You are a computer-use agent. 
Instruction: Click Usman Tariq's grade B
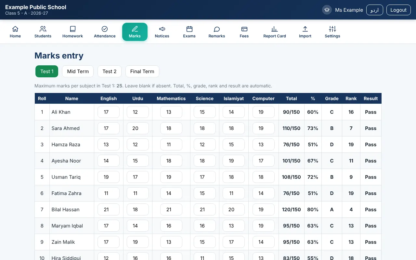click(332, 177)
